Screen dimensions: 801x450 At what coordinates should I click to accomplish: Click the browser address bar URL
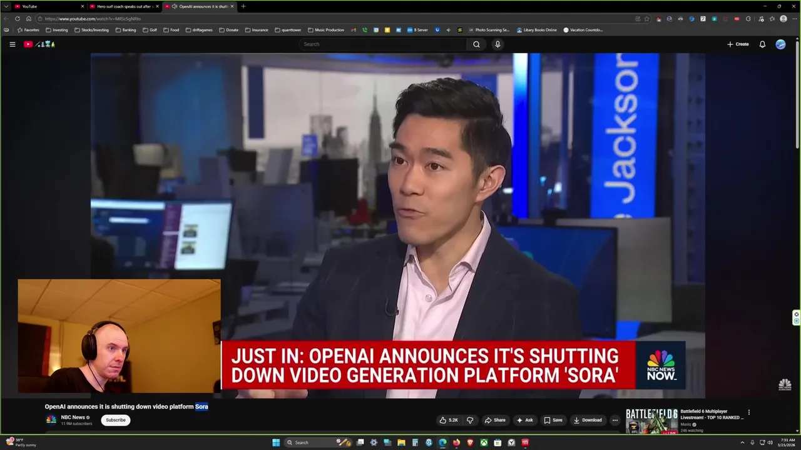click(93, 19)
